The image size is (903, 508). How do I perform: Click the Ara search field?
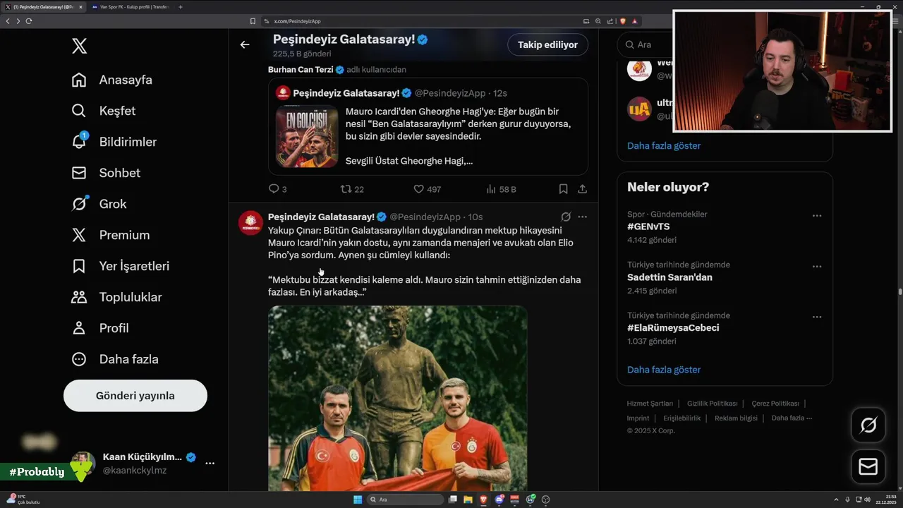coord(646,44)
